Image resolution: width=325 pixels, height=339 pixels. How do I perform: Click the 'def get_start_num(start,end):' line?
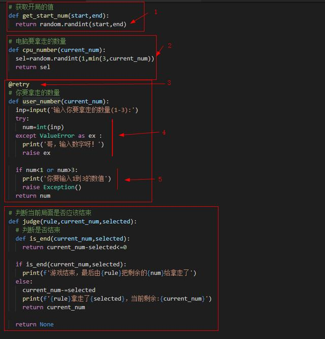[58, 16]
